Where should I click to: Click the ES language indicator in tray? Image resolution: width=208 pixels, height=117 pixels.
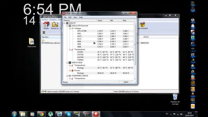point(167,114)
